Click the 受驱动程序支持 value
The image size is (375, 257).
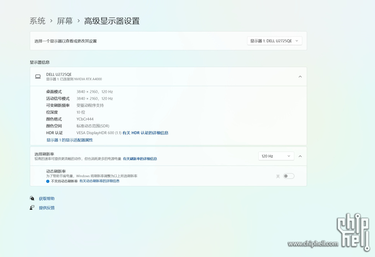tap(90, 105)
